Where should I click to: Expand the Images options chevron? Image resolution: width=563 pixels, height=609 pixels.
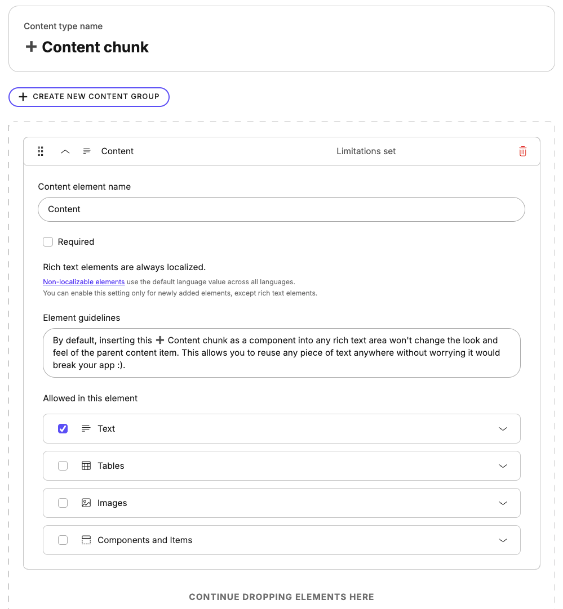tap(502, 503)
